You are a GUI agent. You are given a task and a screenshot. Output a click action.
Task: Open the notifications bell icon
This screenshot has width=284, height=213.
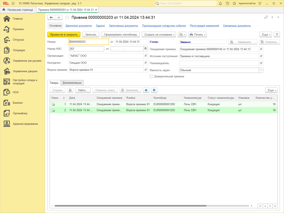pos(220,3)
